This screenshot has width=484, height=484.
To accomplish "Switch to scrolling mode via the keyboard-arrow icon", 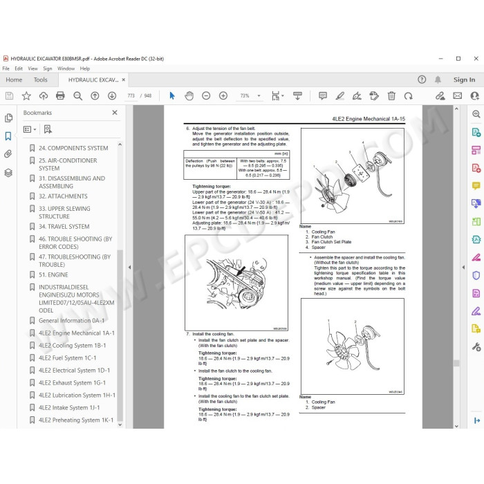I will (297, 96).
